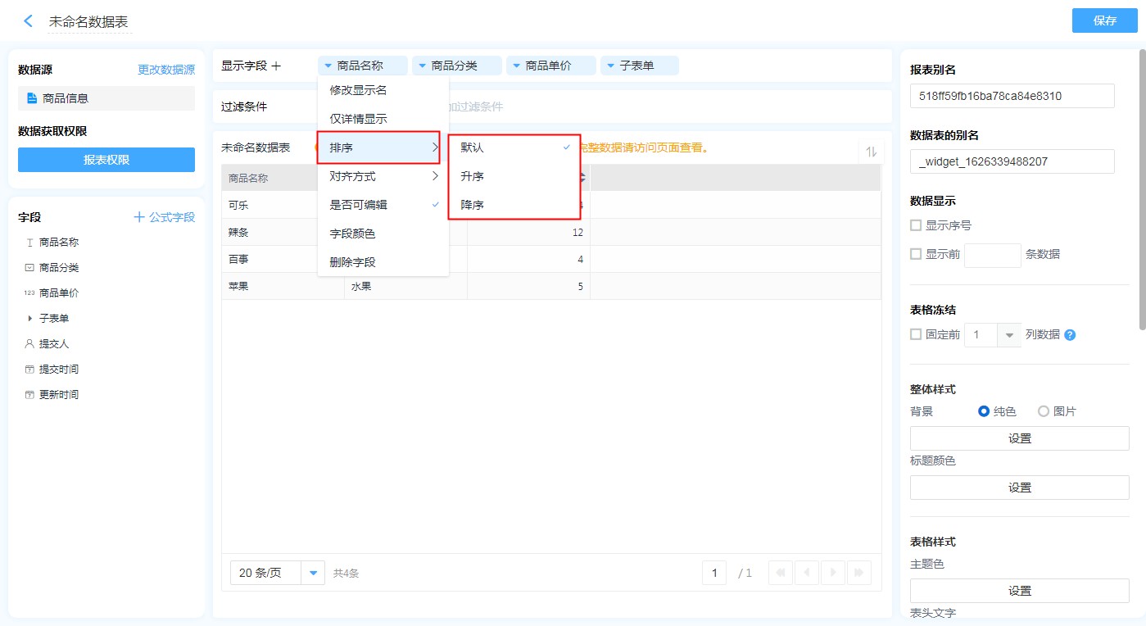Tick the 固定前 freeze checkbox
The height and width of the screenshot is (626, 1146).
(916, 334)
